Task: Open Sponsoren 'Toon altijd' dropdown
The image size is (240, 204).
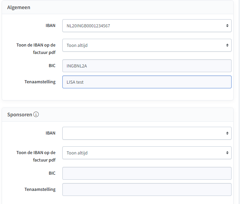Action: pos(147,153)
